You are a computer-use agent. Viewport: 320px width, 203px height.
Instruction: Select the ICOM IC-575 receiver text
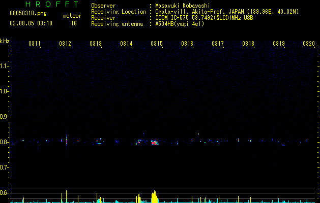point(204,18)
